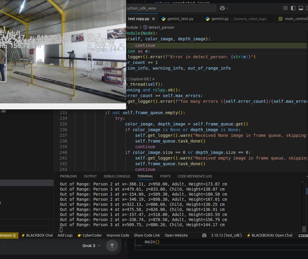This screenshot has height=259, width=308.
Task: Show the PORTS panel
Action: 165,176
